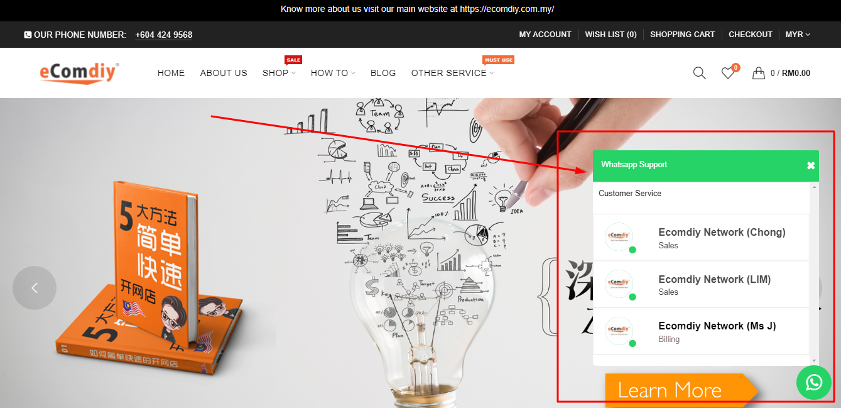Expand the HOW TO menu
This screenshot has height=408, width=841.
pyautogui.click(x=333, y=73)
